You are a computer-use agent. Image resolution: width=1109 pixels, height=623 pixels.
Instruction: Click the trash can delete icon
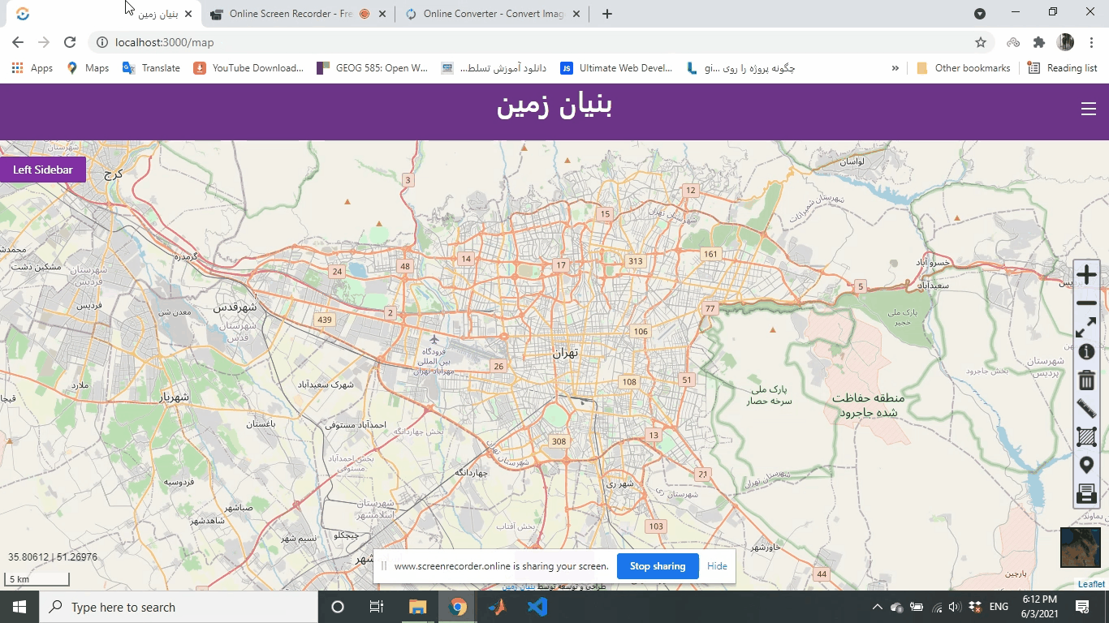point(1086,379)
